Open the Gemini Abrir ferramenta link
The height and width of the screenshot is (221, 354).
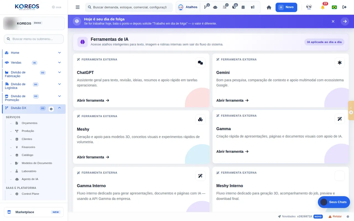232,101
